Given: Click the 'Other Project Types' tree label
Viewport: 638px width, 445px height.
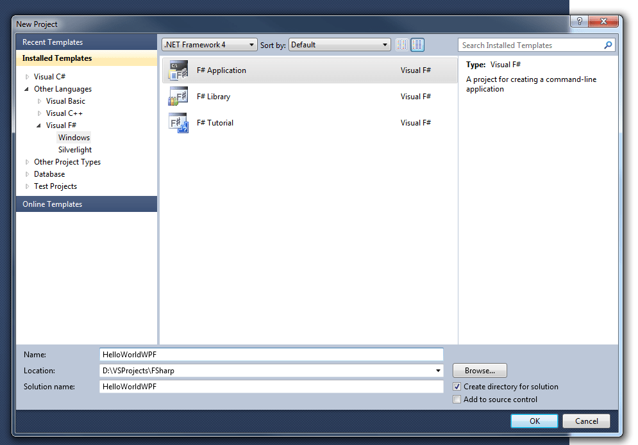Looking at the screenshot, I should [x=67, y=162].
